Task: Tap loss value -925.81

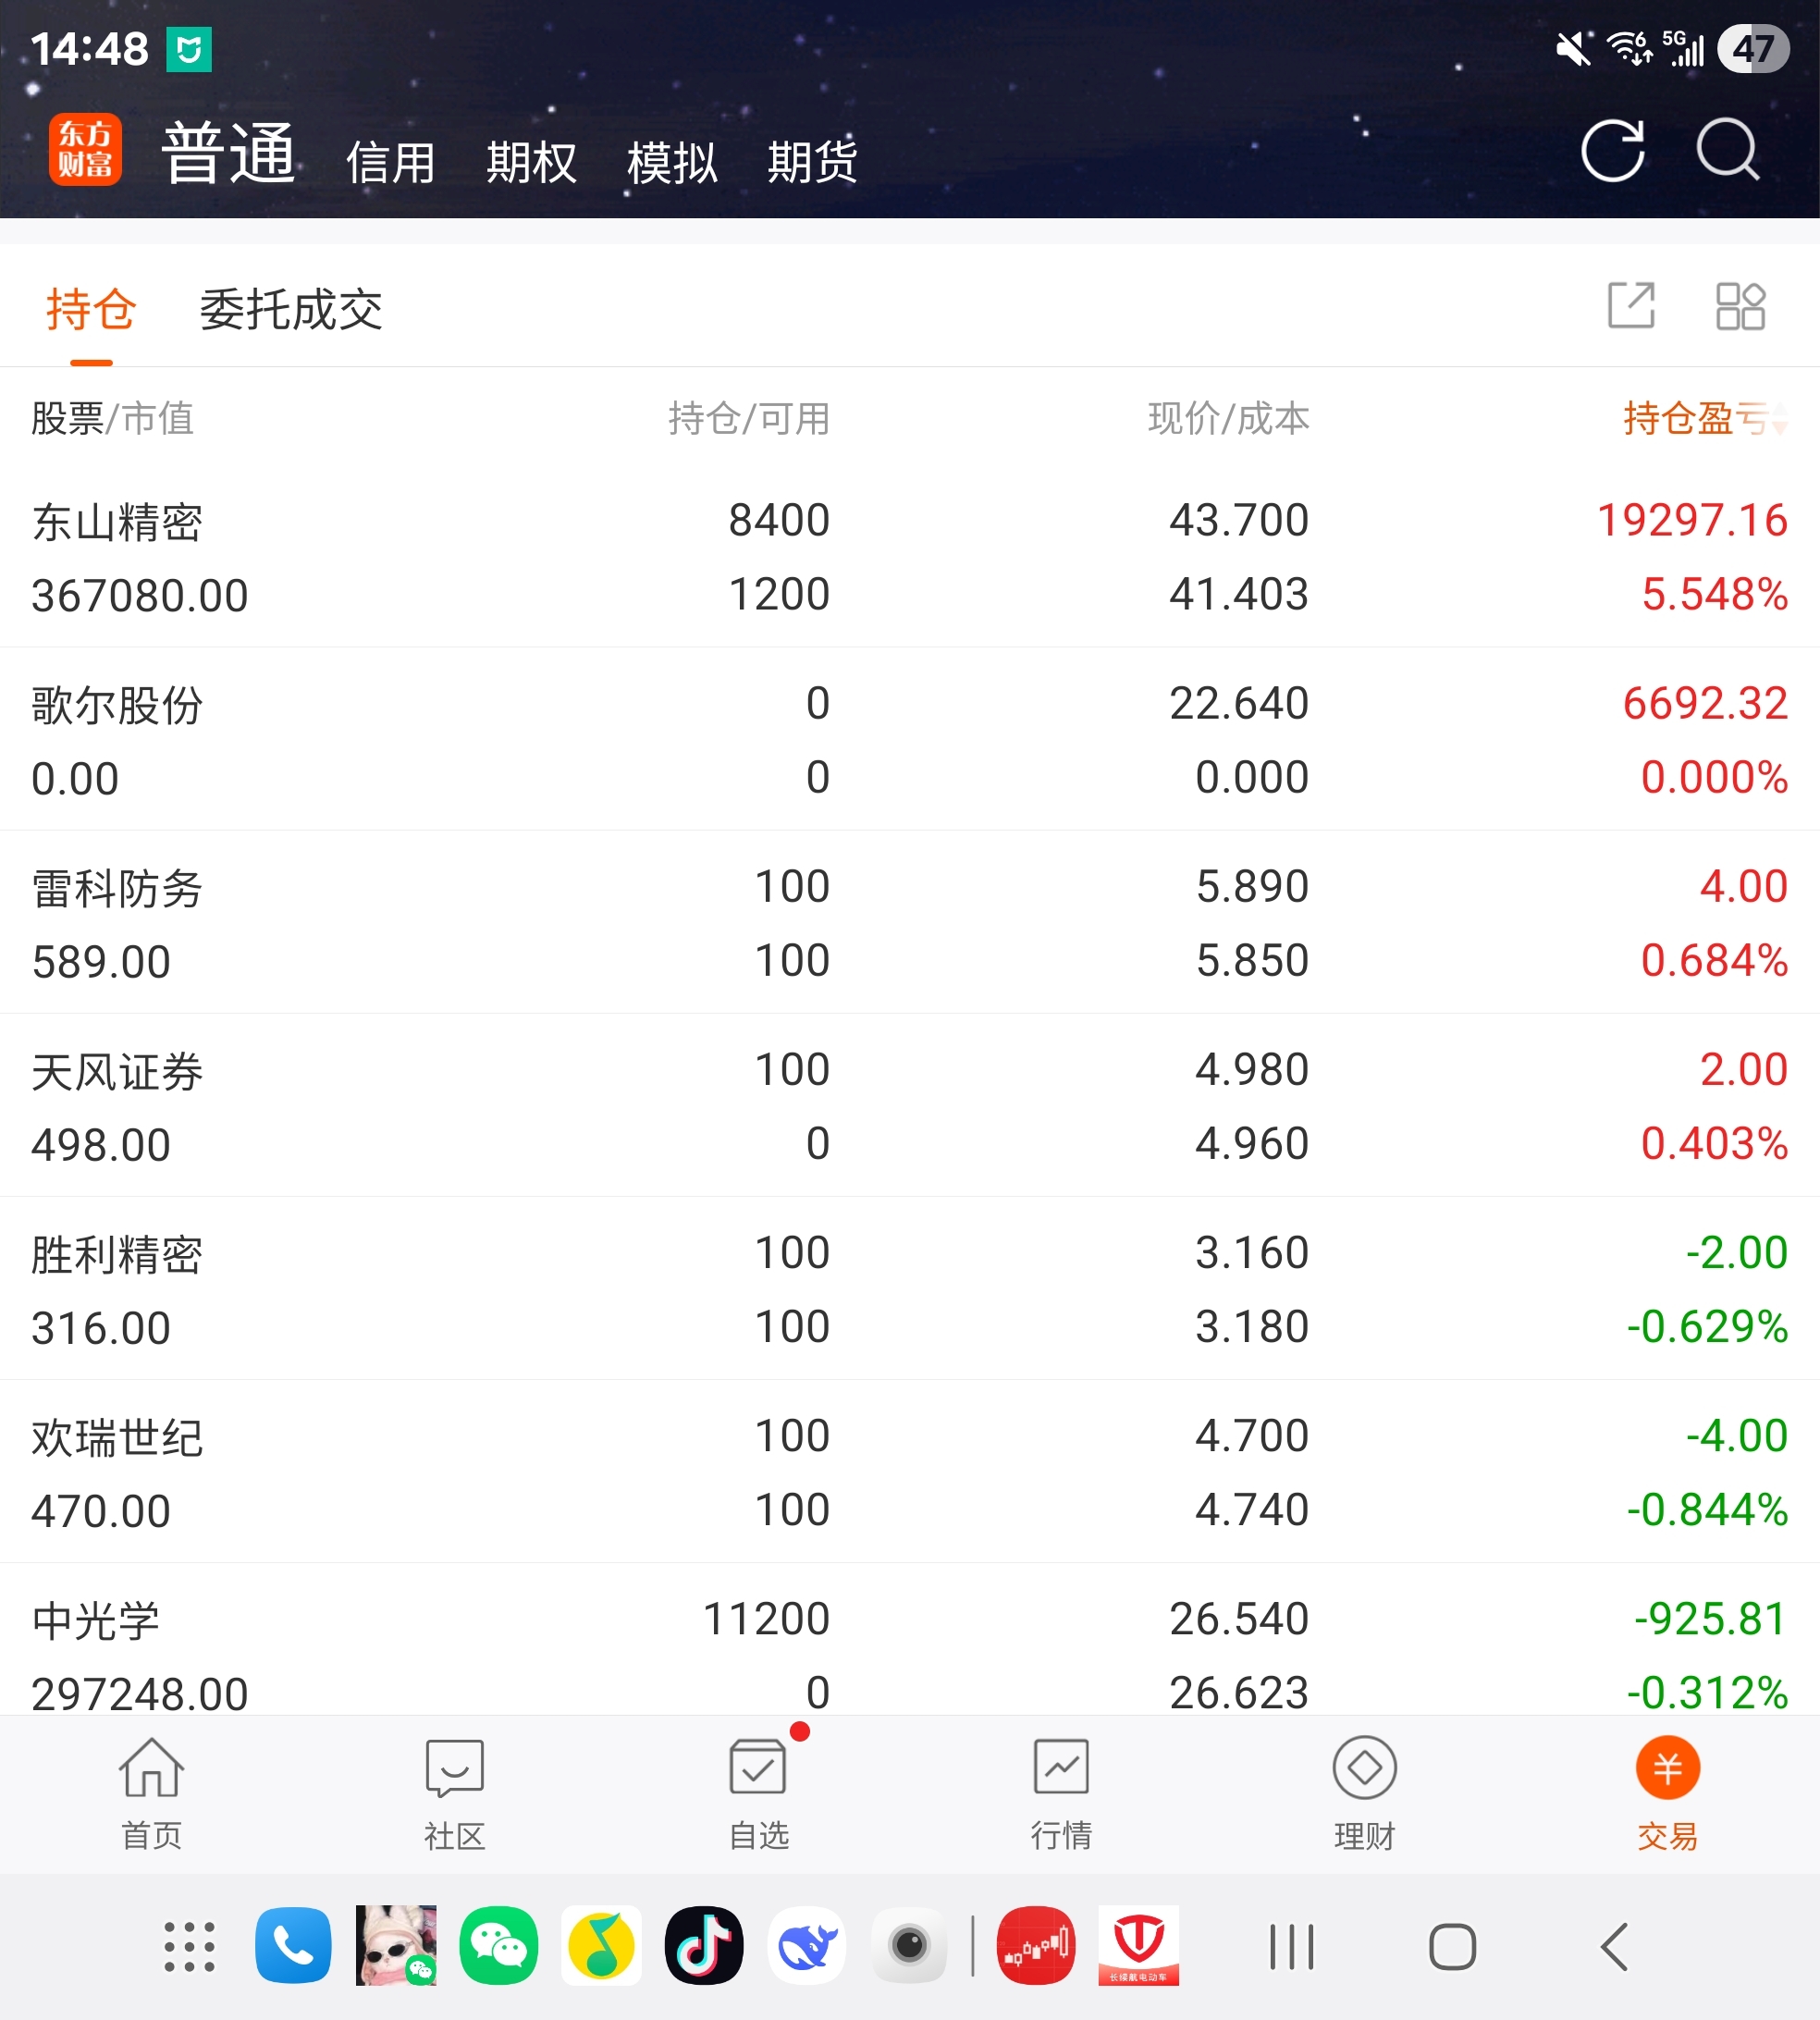Action: coord(1710,1619)
